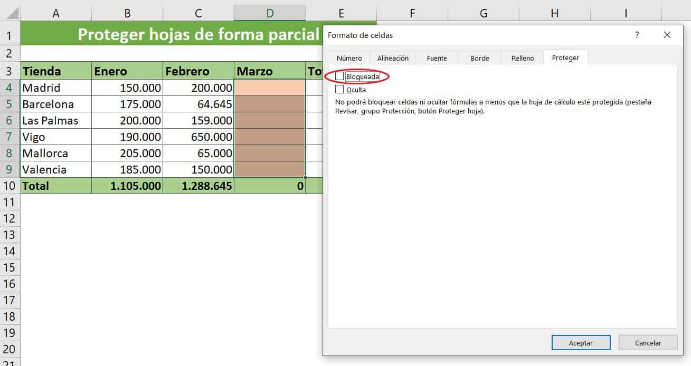Click the Select All corner button
The height and width of the screenshot is (366, 691).
point(10,14)
